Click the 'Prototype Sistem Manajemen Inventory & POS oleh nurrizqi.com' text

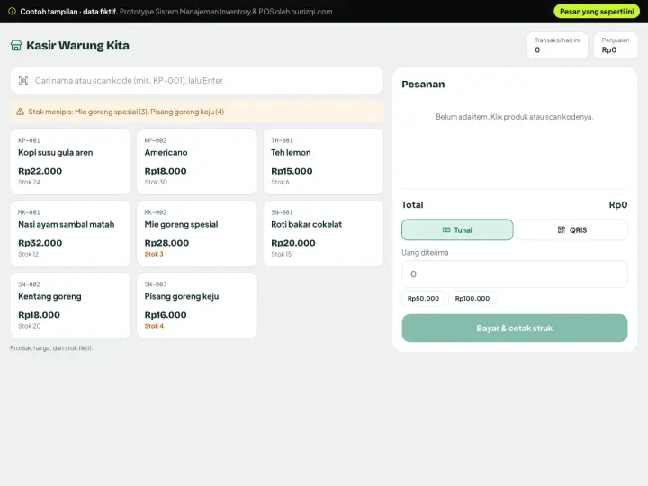tap(226, 12)
